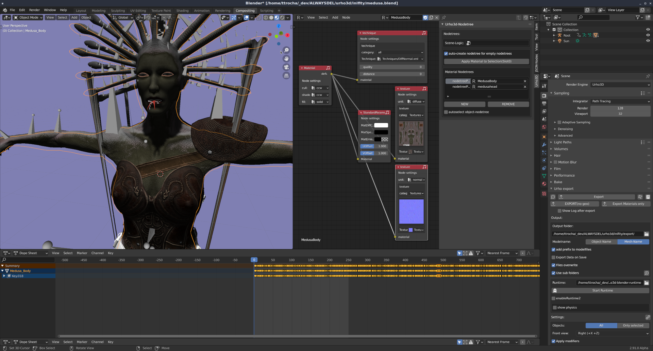653x351 pixels.
Task: Select Solid viewport shading sphere icon
Action: (x=271, y=18)
